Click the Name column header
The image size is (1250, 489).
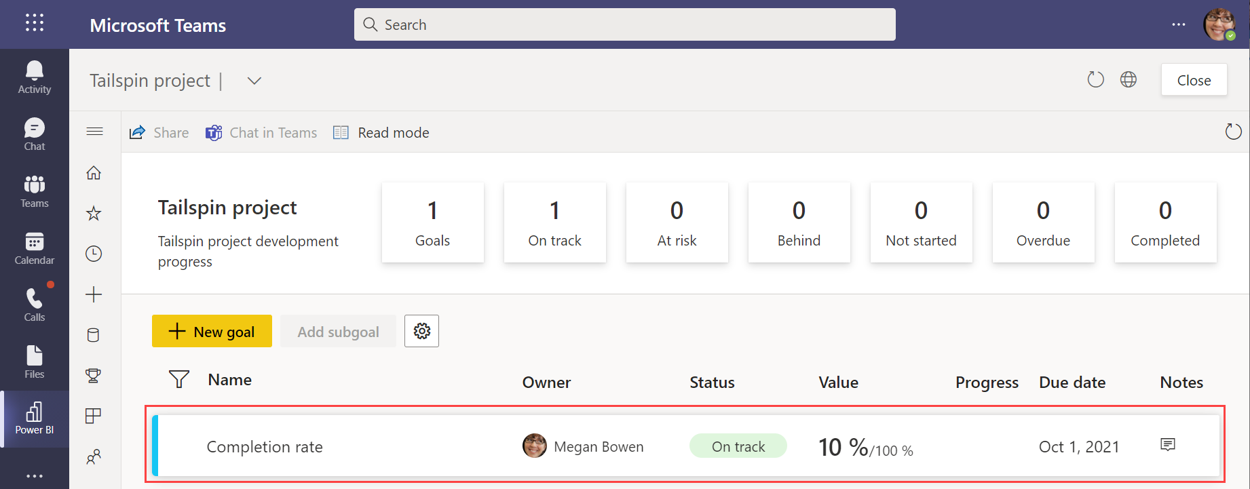(230, 380)
